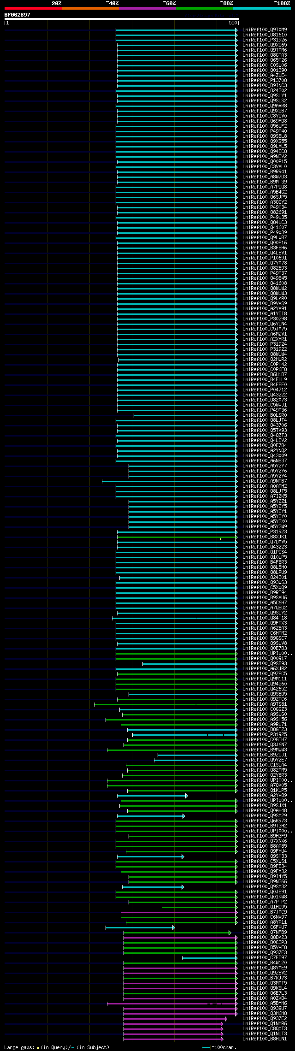Viewport: 295px width, 1051px height.
Task: Select hit UniRef100_B0LSR0
Action: [265, 415]
